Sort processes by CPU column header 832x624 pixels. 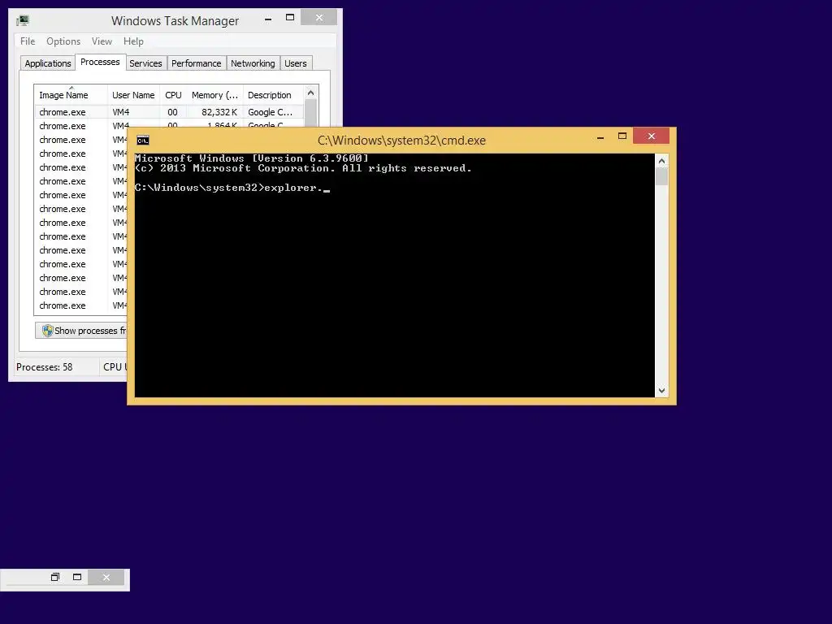173,95
